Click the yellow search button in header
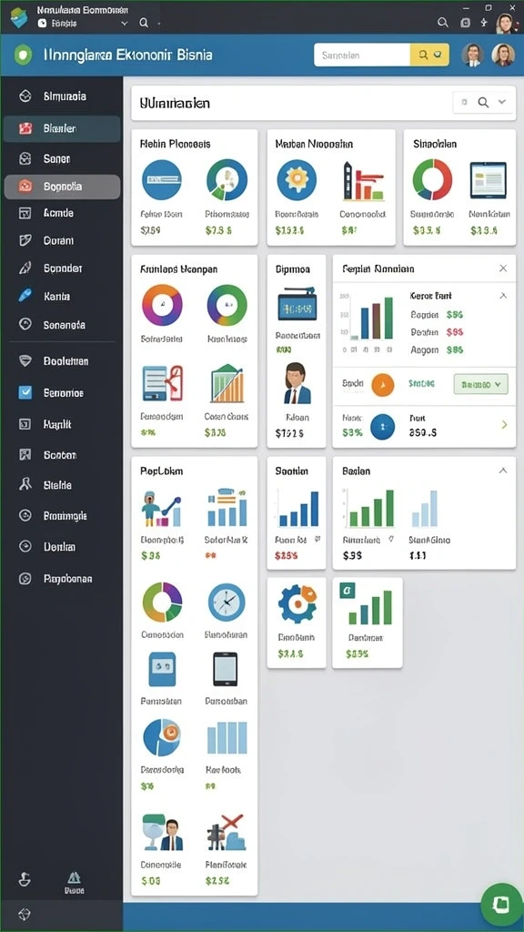 pyautogui.click(x=429, y=55)
